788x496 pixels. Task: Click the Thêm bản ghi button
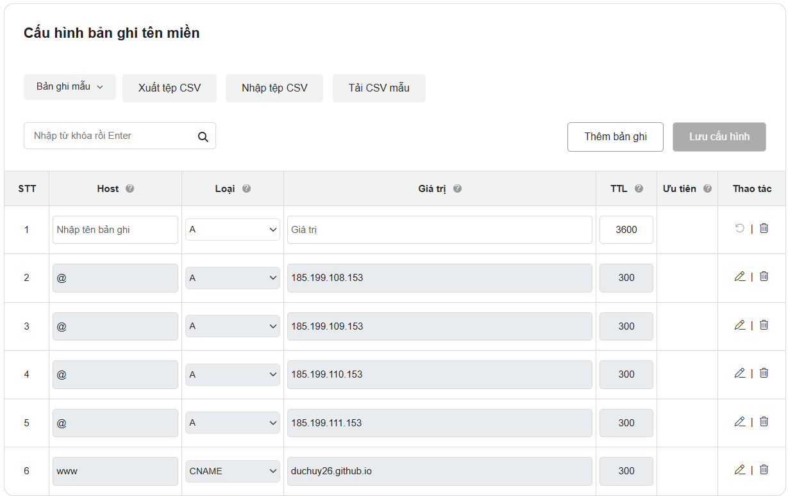coord(614,136)
